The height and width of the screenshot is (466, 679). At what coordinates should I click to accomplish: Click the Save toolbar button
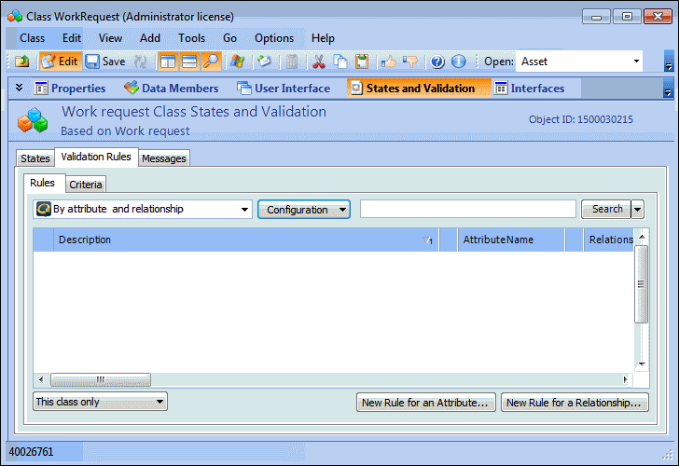point(105,62)
